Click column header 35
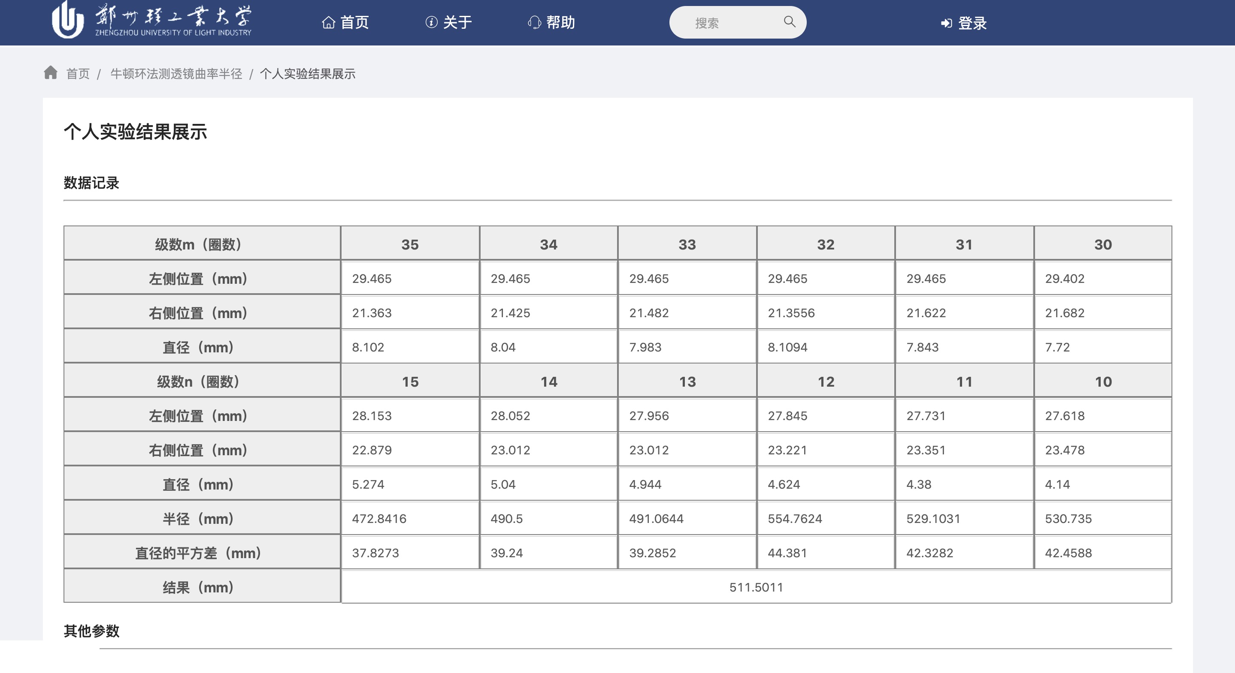The image size is (1235, 673). point(410,243)
